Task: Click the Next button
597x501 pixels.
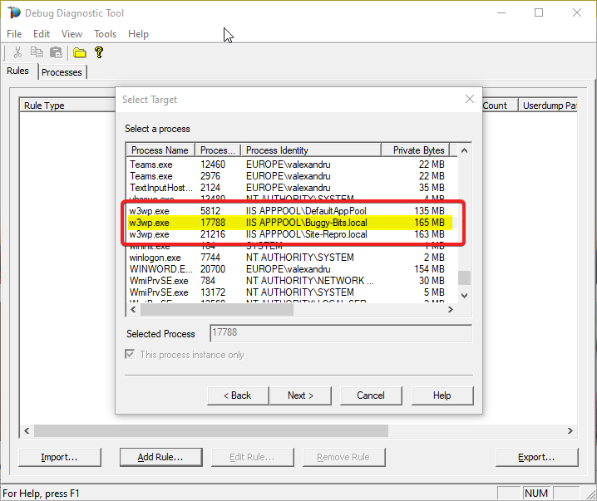Action: pyautogui.click(x=300, y=395)
